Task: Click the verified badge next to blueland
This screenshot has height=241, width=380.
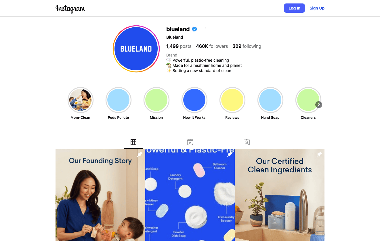Action: [x=194, y=29]
